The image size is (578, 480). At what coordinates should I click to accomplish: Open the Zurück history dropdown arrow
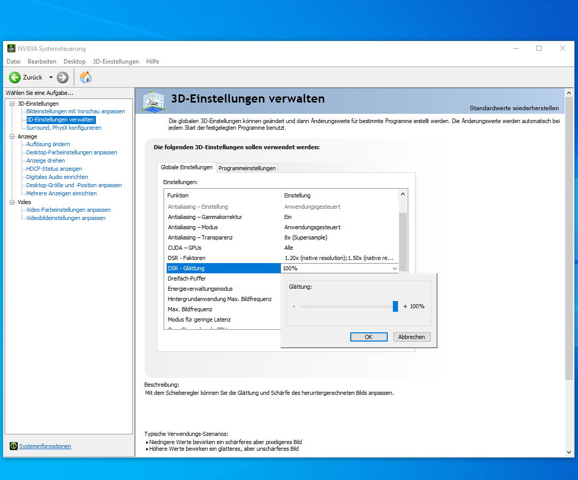[51, 77]
